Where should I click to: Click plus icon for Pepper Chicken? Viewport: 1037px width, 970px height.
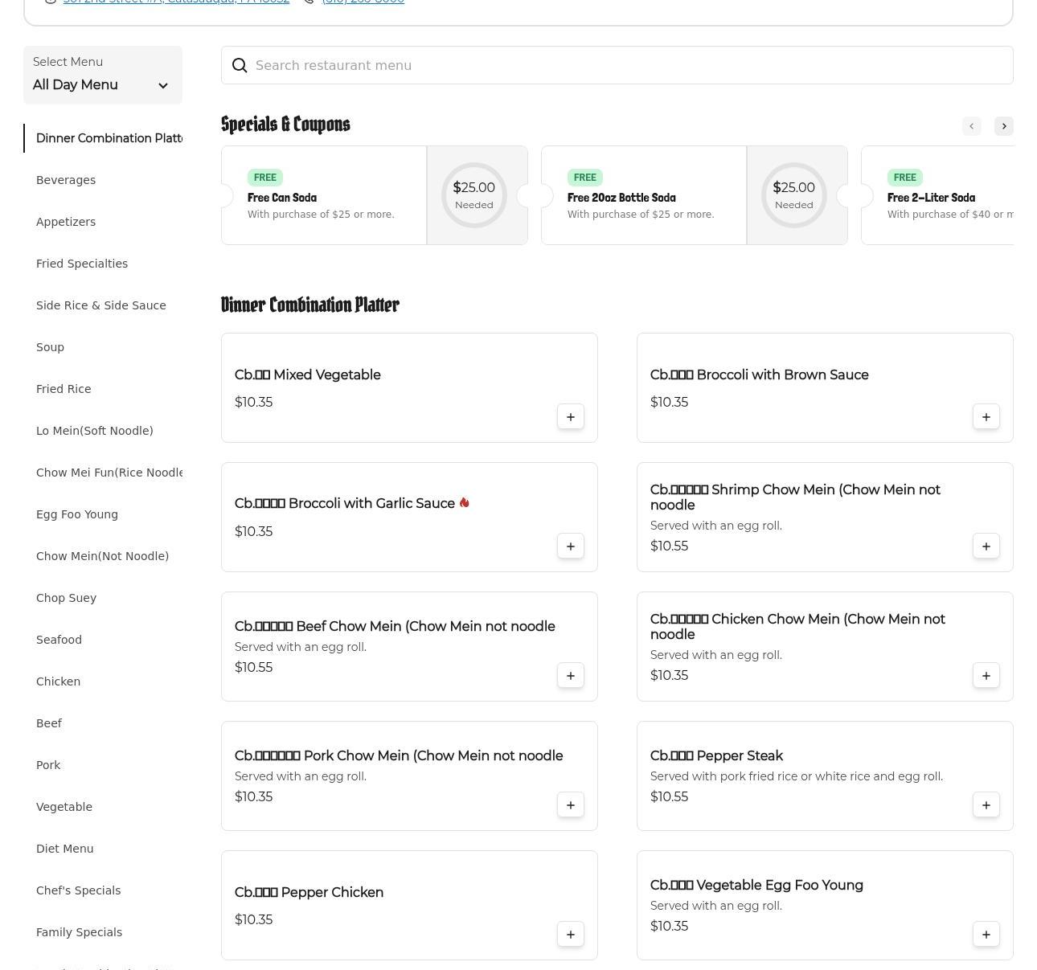click(x=570, y=935)
